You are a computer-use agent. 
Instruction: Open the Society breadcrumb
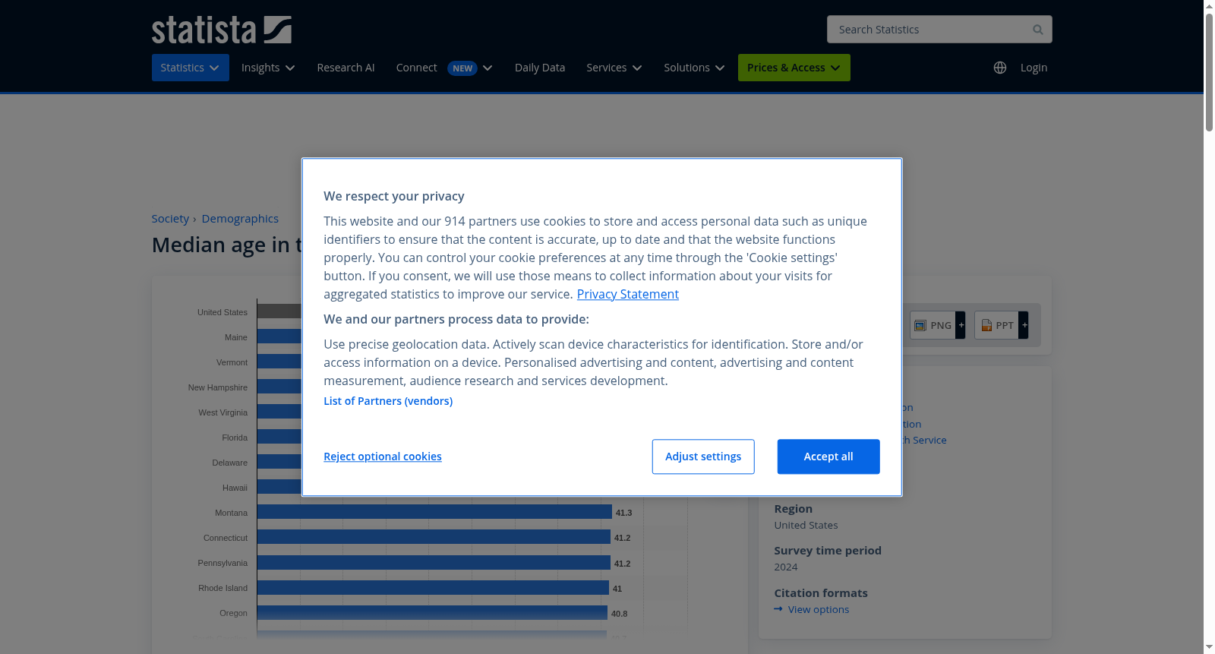pyautogui.click(x=170, y=219)
